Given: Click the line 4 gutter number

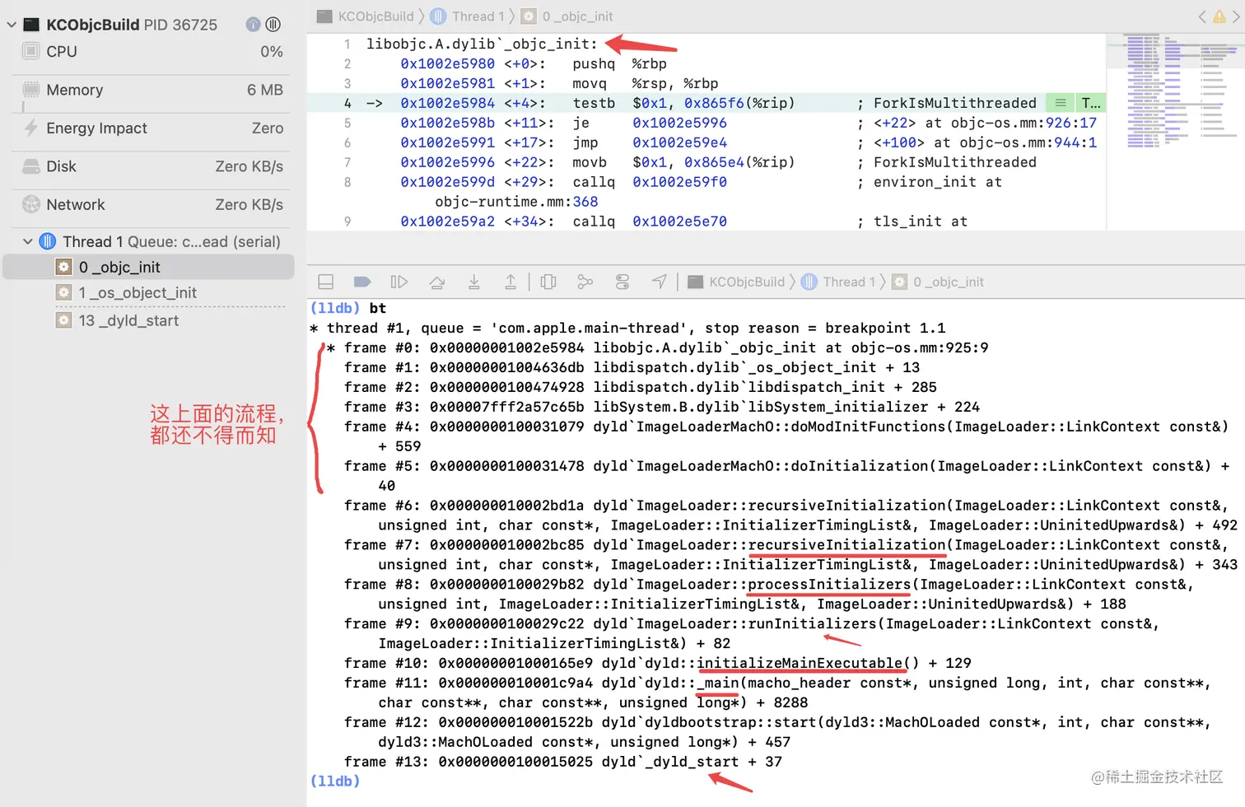Looking at the screenshot, I should pyautogui.click(x=347, y=103).
